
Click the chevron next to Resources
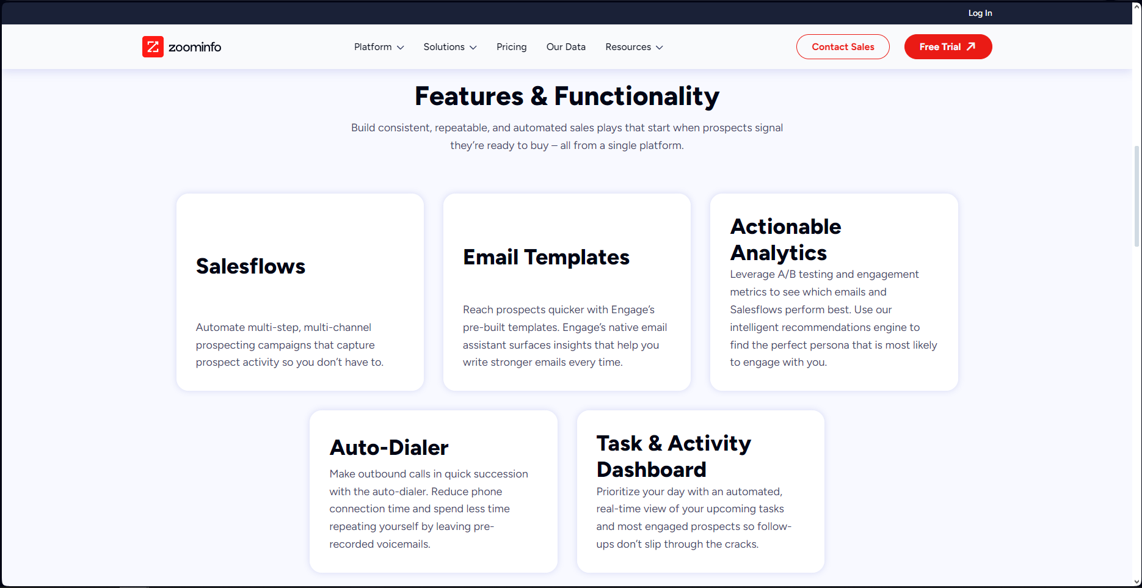(x=660, y=47)
